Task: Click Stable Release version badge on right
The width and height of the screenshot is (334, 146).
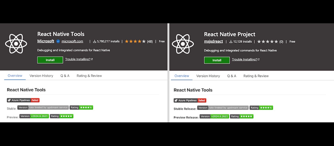Action: click(x=223, y=108)
